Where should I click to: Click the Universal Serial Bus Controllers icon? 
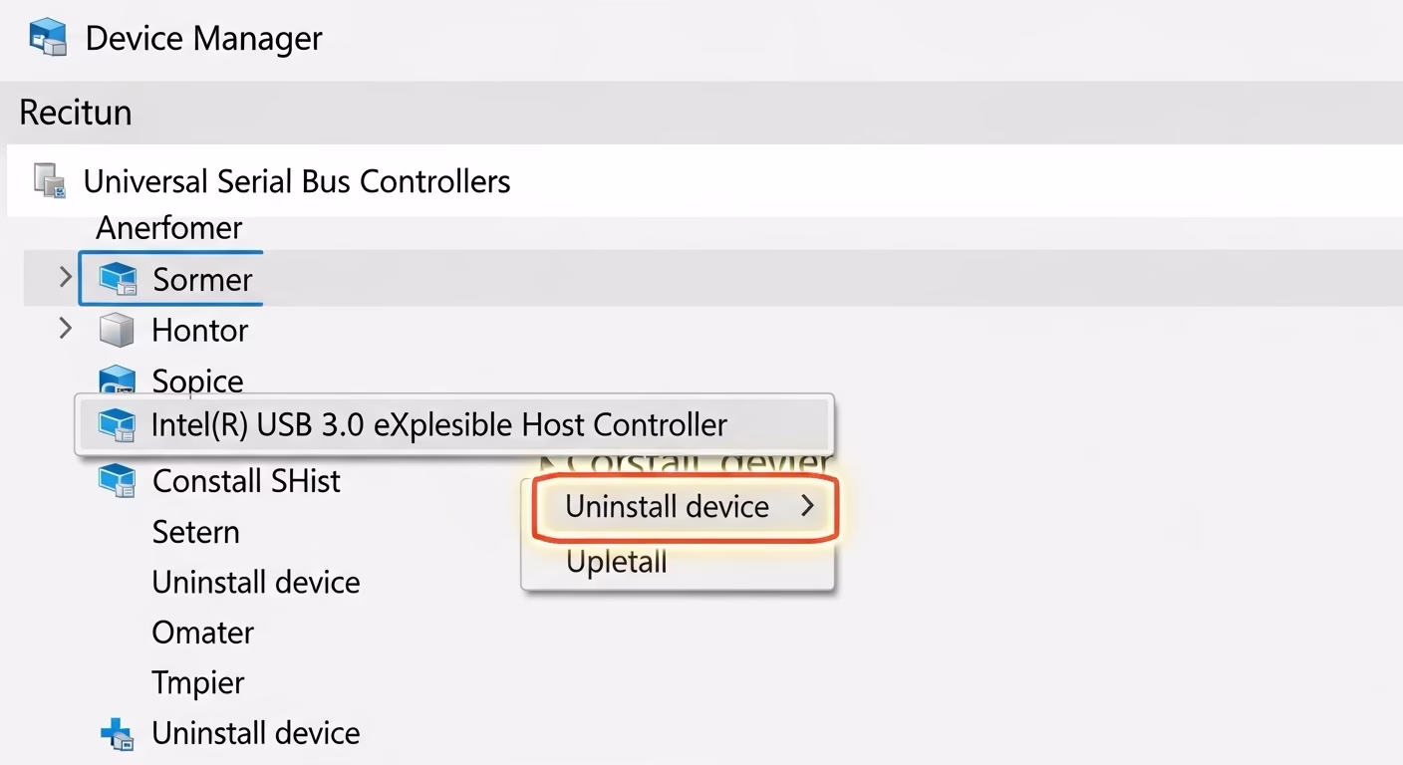click(50, 180)
